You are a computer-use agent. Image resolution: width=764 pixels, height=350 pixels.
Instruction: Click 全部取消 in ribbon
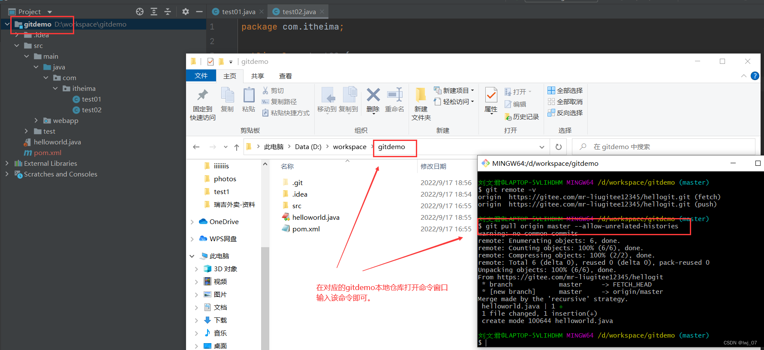(565, 102)
